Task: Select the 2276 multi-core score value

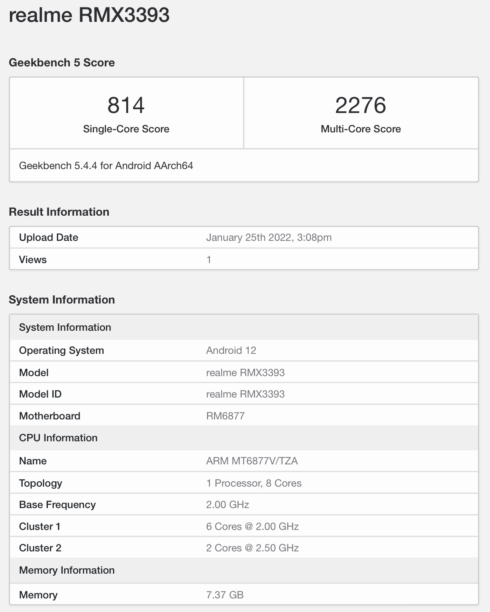Action: click(x=360, y=105)
